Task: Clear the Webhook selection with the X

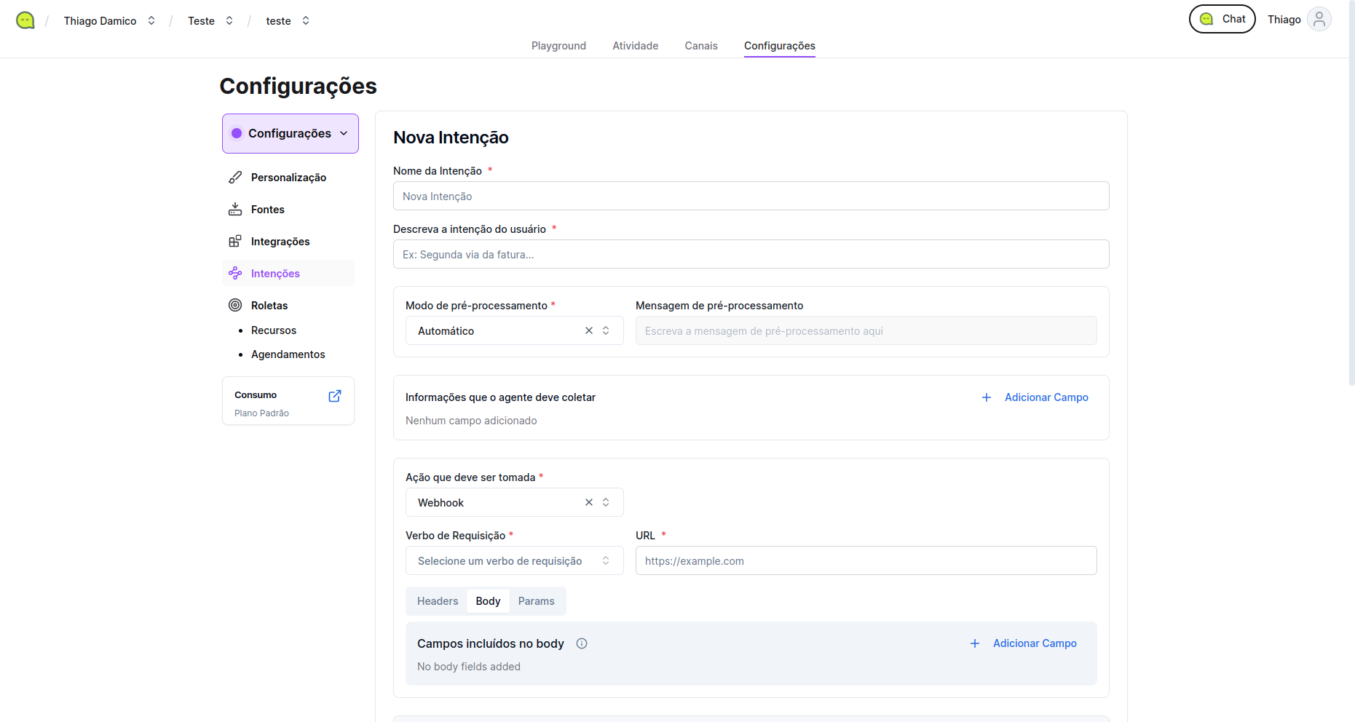Action: [x=589, y=502]
